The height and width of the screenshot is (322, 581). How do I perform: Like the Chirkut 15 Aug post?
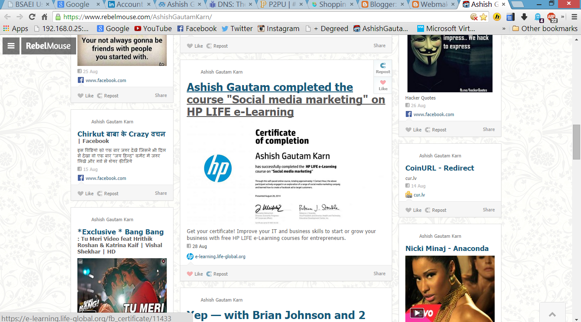pyautogui.click(x=85, y=194)
